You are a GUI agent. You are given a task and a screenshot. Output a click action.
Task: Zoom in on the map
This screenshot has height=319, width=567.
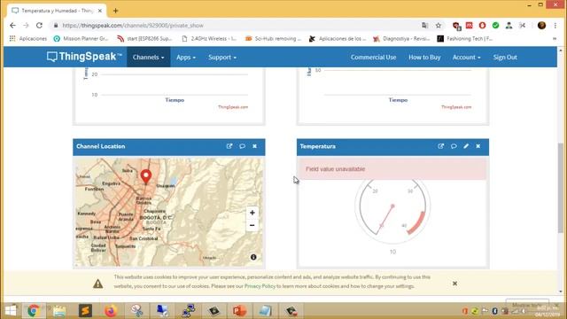point(252,213)
